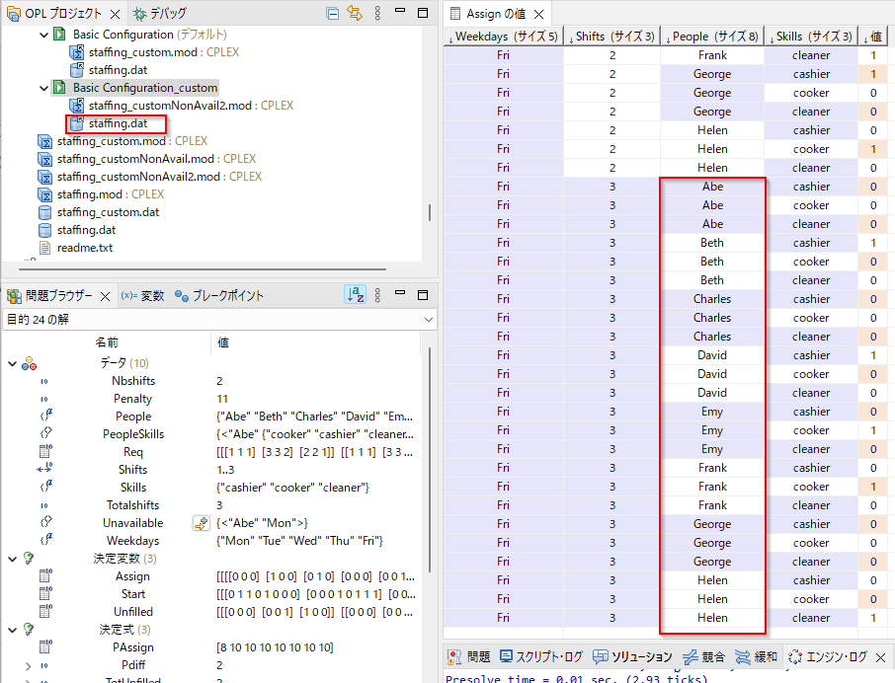
Task: Click the People set icon
Action: pyautogui.click(x=45, y=416)
